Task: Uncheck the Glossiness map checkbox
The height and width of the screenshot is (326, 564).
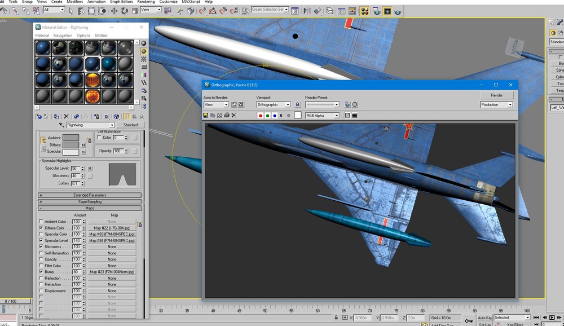Action: tap(41, 246)
